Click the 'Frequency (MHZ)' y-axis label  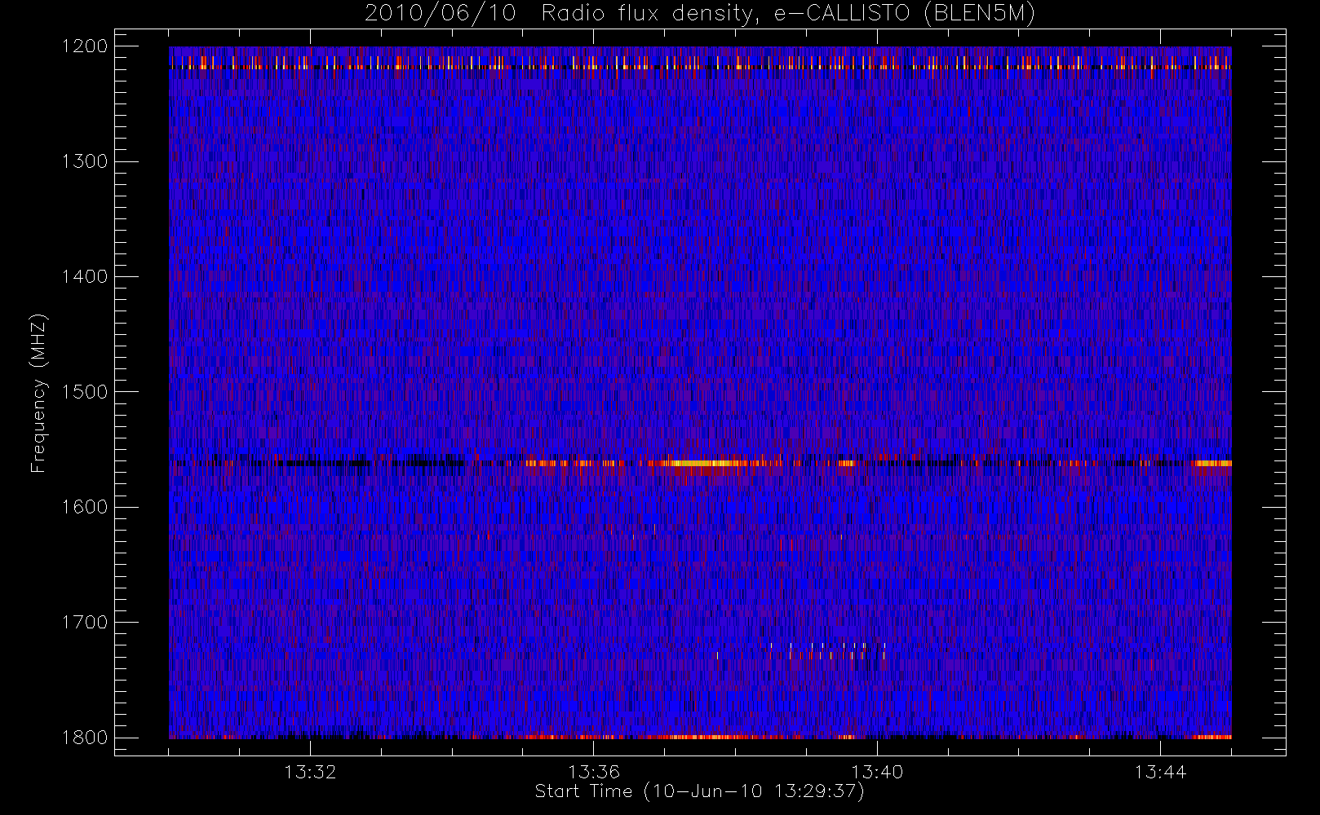(x=38, y=393)
